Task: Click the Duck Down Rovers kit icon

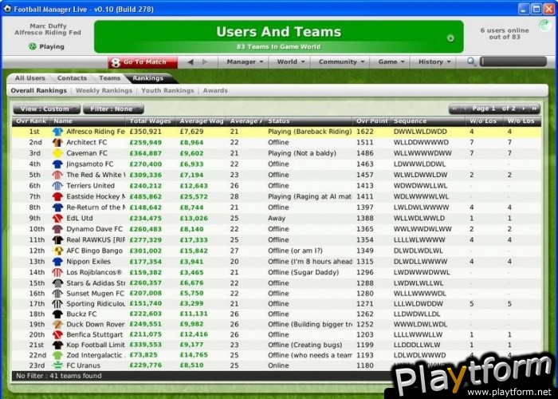Action: (57, 325)
